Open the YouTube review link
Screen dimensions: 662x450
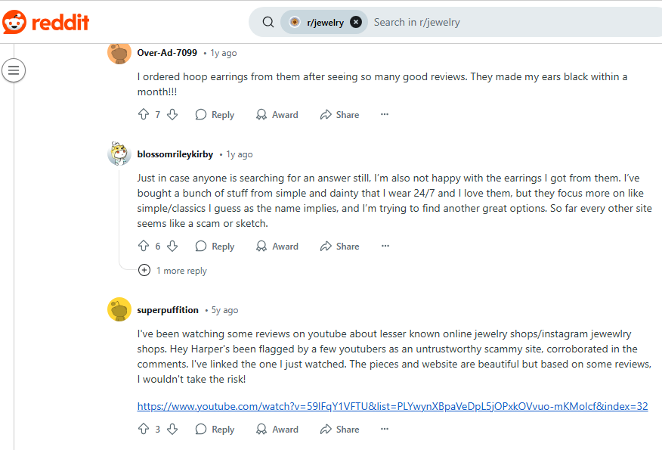392,406
